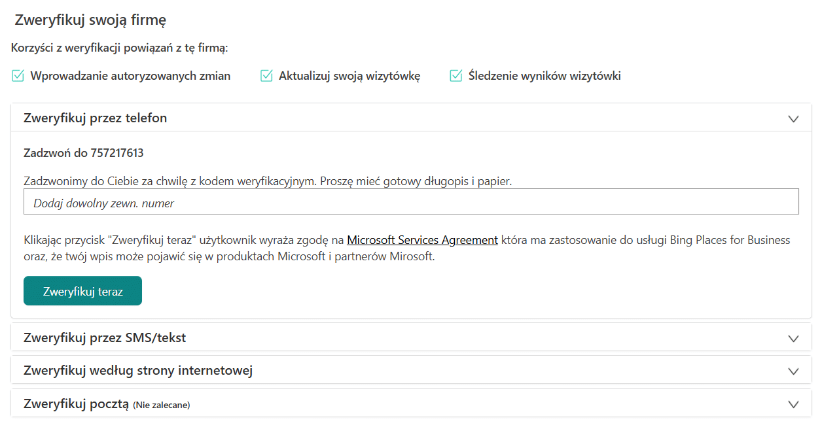Viewport: 820px width, 429px height.
Task: Expand the Zweryfikuj przez SMS/tekst chevron
Action: pos(794,338)
